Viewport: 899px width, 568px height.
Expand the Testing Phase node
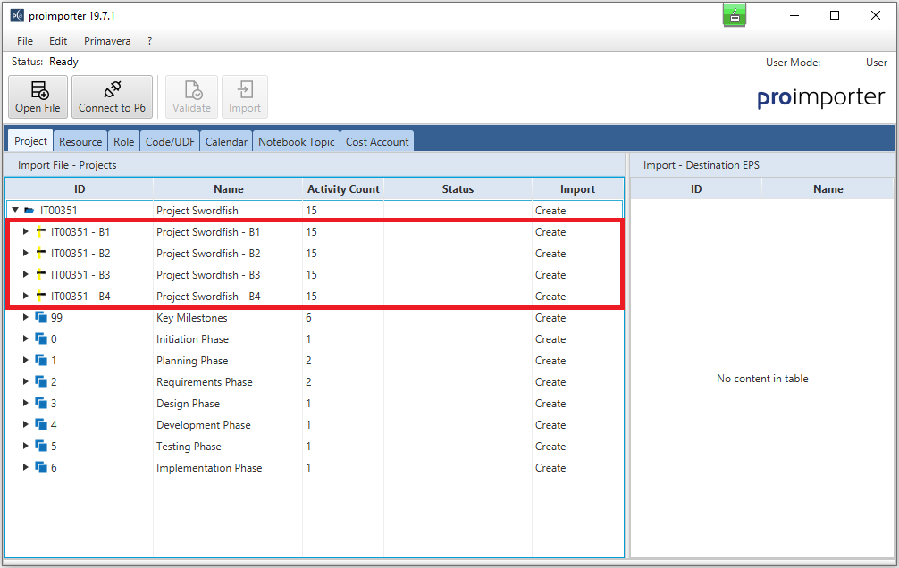tap(25, 446)
